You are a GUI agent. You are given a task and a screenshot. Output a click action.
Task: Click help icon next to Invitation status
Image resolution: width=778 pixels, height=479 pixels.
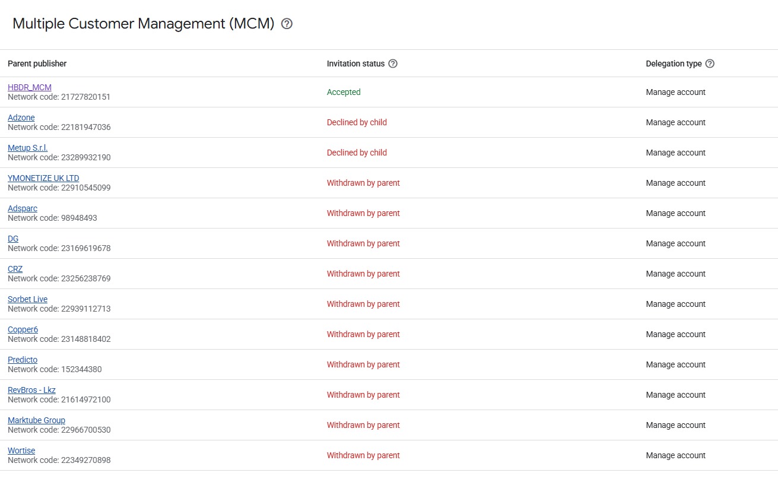pos(393,64)
